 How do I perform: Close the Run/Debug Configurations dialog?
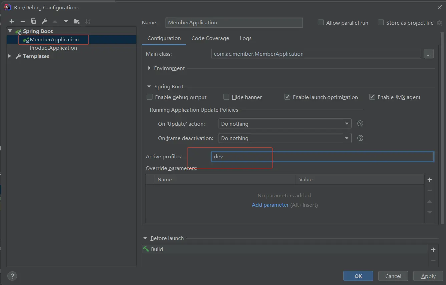pos(439,7)
